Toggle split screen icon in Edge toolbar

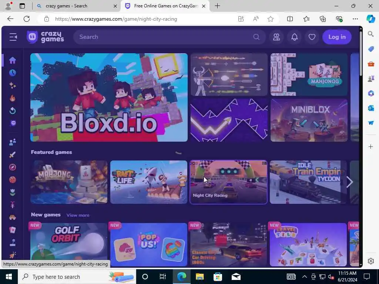(x=290, y=19)
